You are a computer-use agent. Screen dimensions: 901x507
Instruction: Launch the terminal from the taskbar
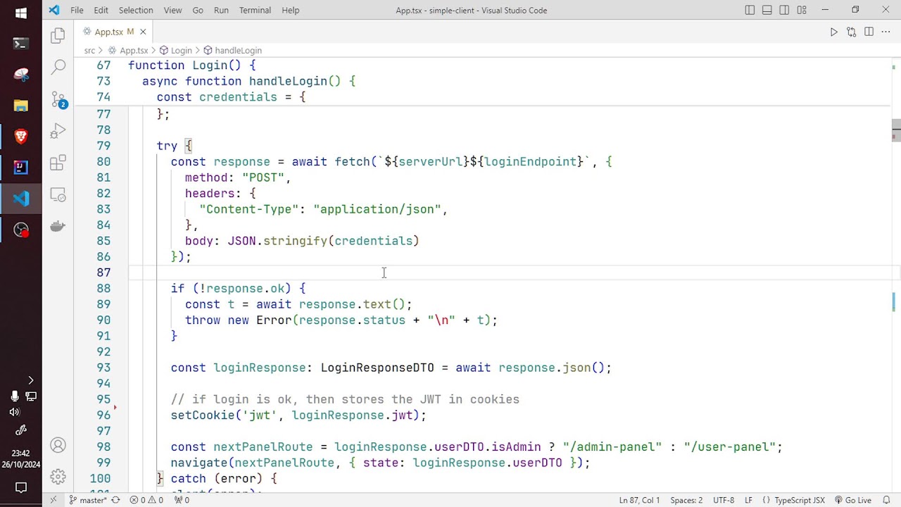click(20, 44)
